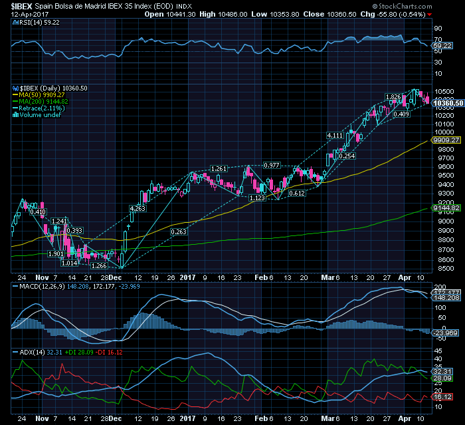The image size is (465, 425).
Task: Click the 0.977 retracement label
Action: pos(272,166)
